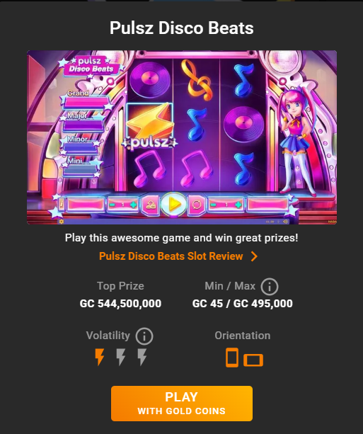This screenshot has height=434, width=363.
Task: Increase left bet level with green plus
Action: click(133, 205)
